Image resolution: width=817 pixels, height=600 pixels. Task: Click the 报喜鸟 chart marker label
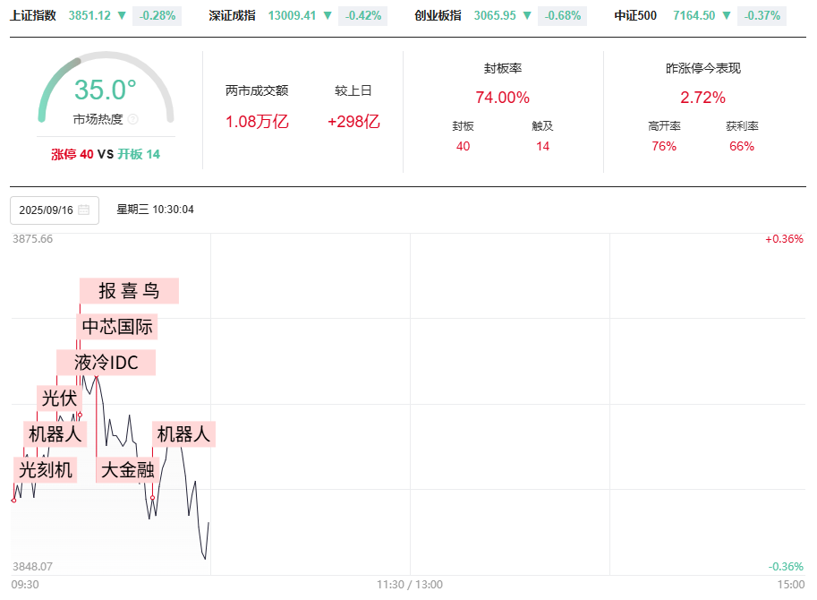pyautogui.click(x=129, y=291)
